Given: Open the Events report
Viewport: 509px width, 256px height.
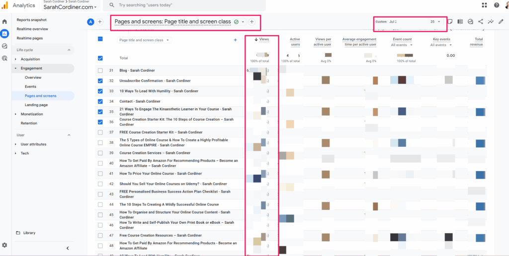Looking at the screenshot, I should point(30,86).
